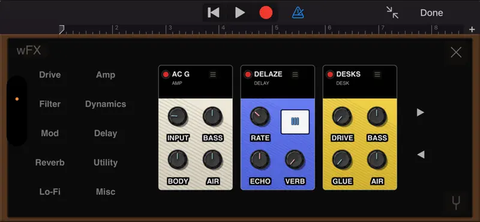Click the AC G BASS knob
The width and height of the screenshot is (480, 222).
[x=212, y=116]
